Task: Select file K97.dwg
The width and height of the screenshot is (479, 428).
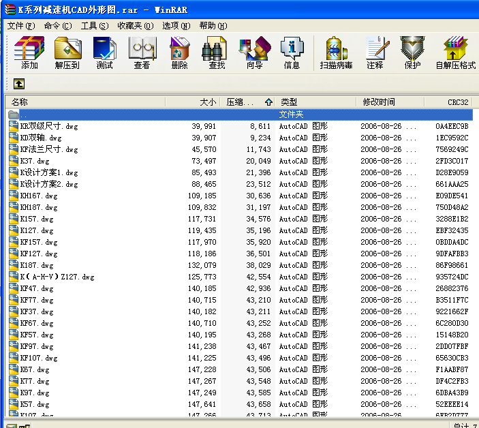Action: click(x=35, y=393)
